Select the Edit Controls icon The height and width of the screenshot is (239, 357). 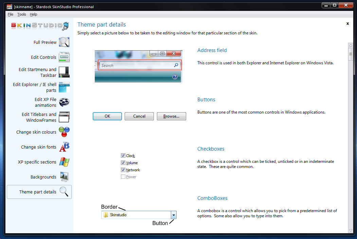(x=64, y=57)
